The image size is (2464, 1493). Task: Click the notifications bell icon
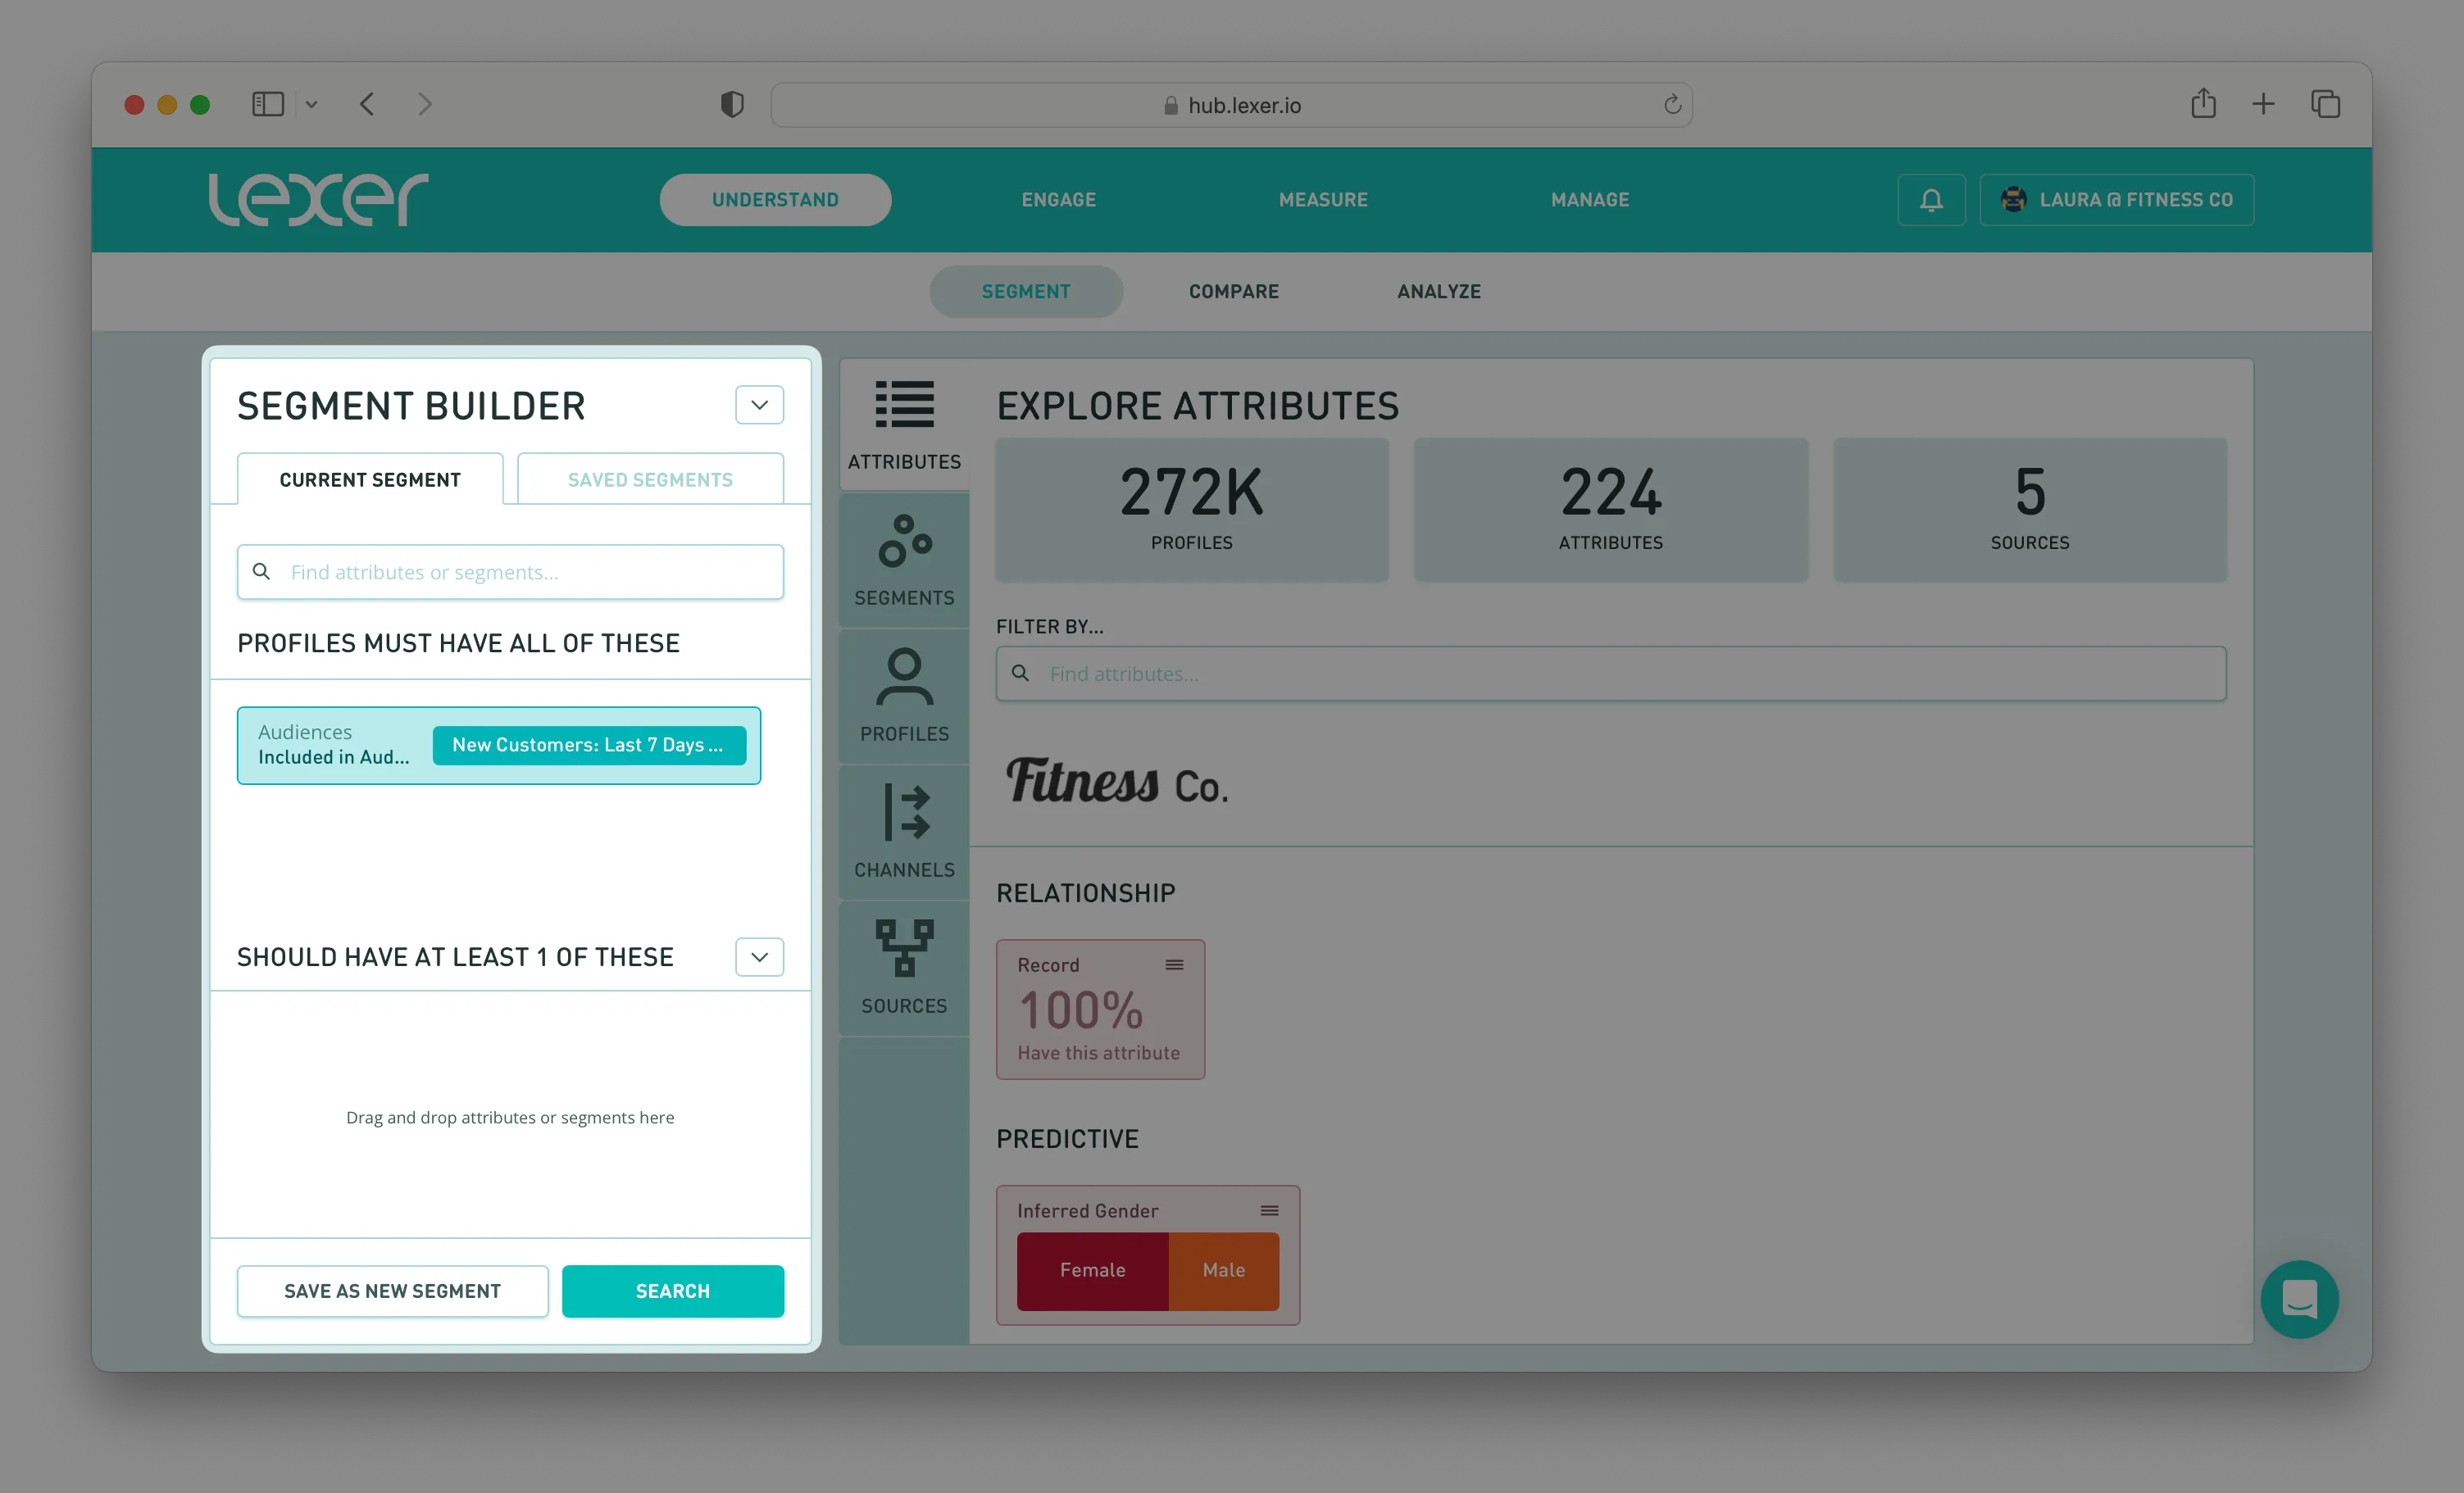[1931, 200]
